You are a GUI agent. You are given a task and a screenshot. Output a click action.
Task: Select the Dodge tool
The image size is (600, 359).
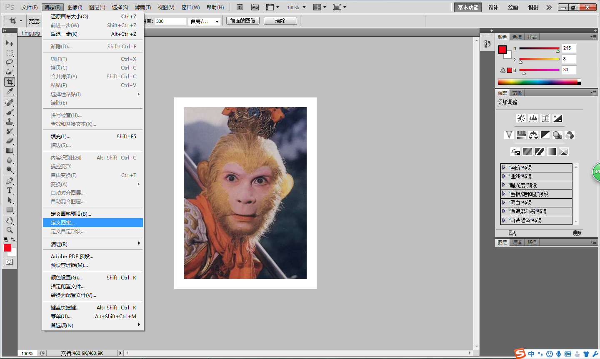pyautogui.click(x=10, y=170)
